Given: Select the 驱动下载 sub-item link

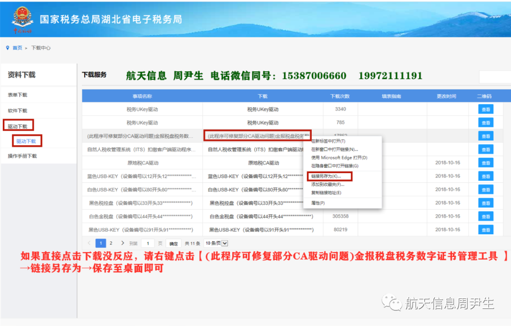Looking at the screenshot, I should click(26, 141).
